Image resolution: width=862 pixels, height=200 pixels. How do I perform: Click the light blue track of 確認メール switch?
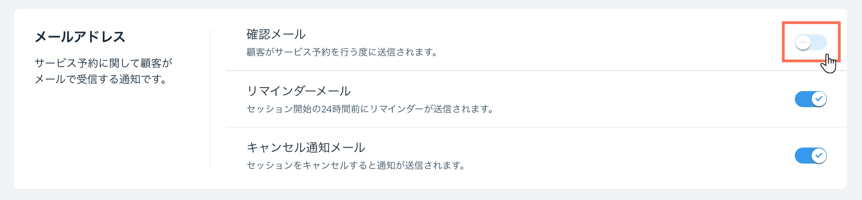coord(819,43)
